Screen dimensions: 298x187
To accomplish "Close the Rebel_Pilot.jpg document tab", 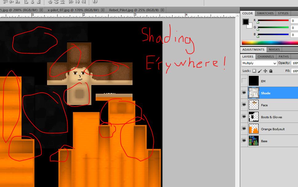I will click(162, 10).
